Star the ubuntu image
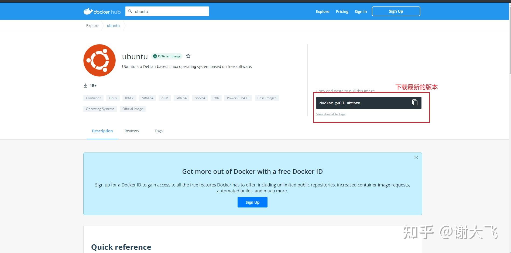The width and height of the screenshot is (511, 253). coord(188,56)
